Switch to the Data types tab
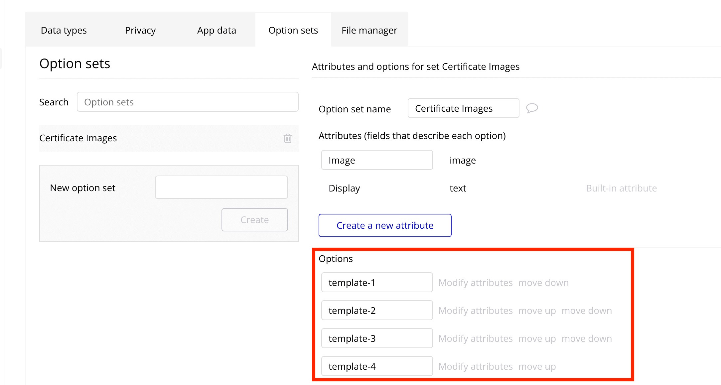This screenshot has height=385, width=721. coord(64,30)
